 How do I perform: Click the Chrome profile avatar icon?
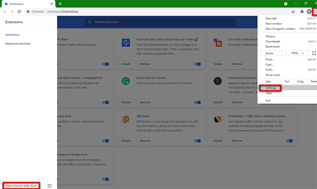tap(308, 11)
